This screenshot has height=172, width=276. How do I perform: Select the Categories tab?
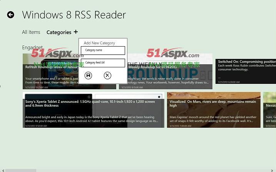click(59, 32)
